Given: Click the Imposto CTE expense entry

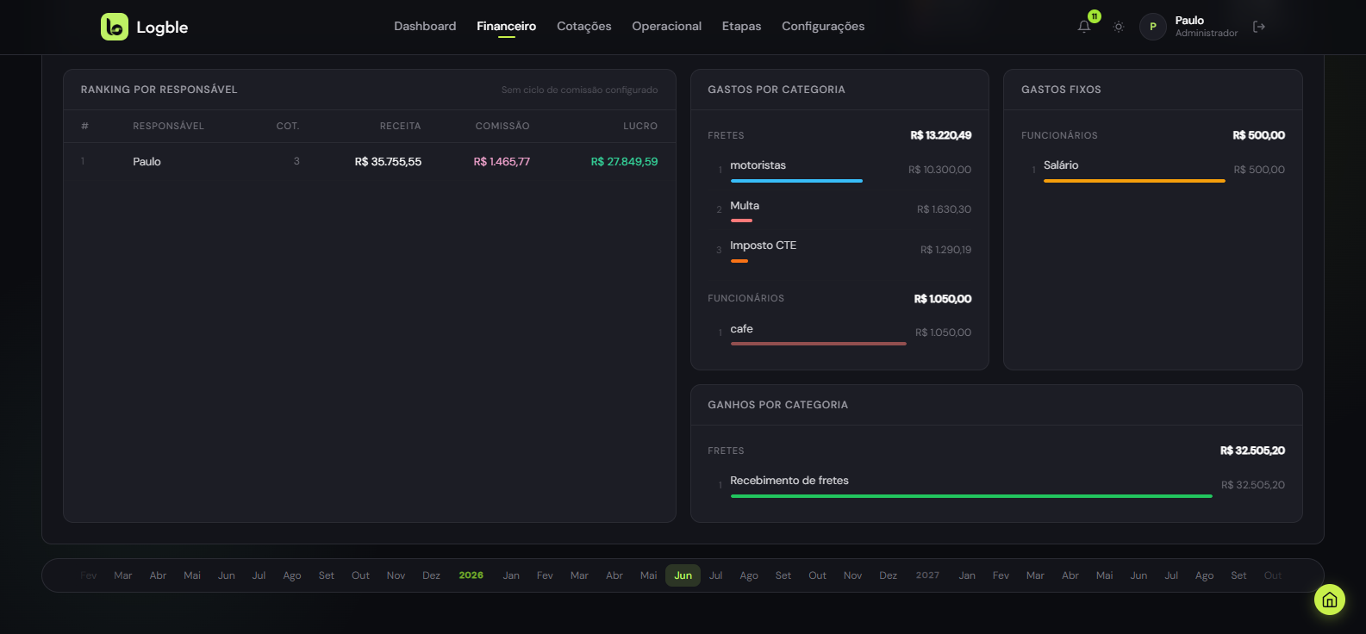Looking at the screenshot, I should 839,250.
